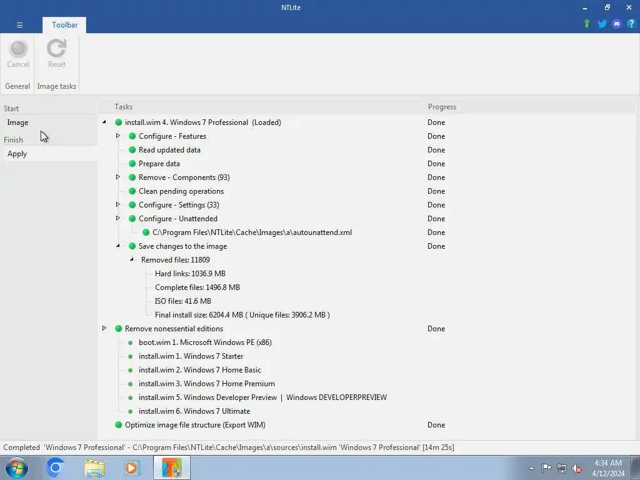Click green status dot for Read updated data
Screen dimensions: 640x480
tap(132, 150)
